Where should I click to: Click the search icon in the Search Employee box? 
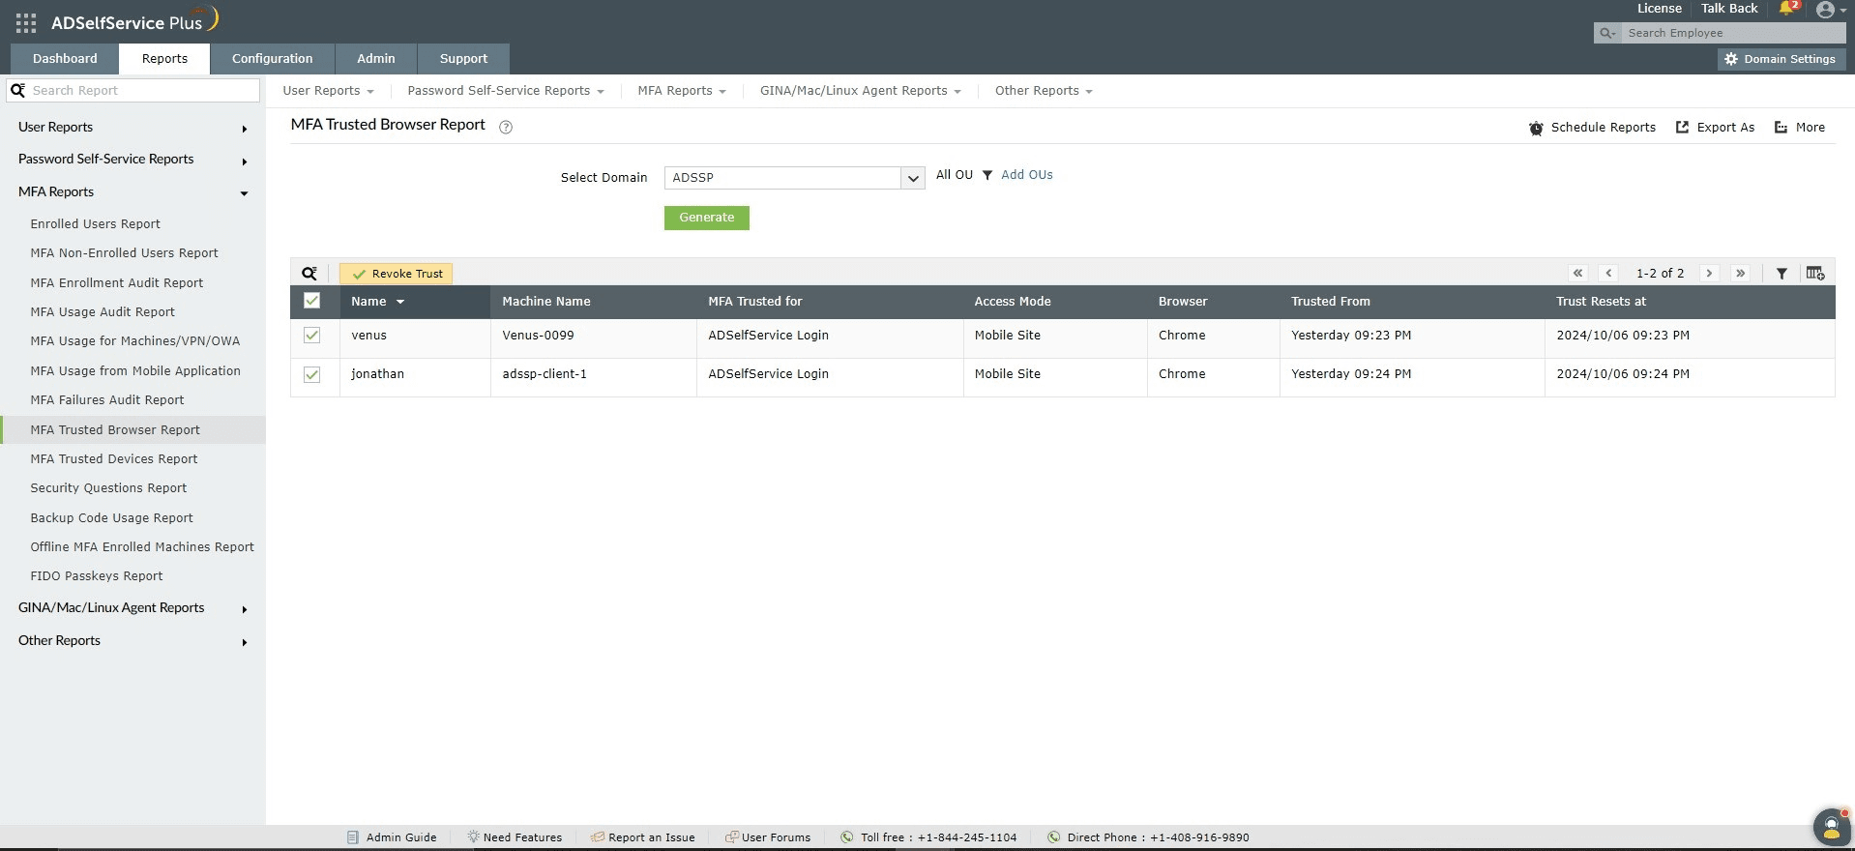1607,33
